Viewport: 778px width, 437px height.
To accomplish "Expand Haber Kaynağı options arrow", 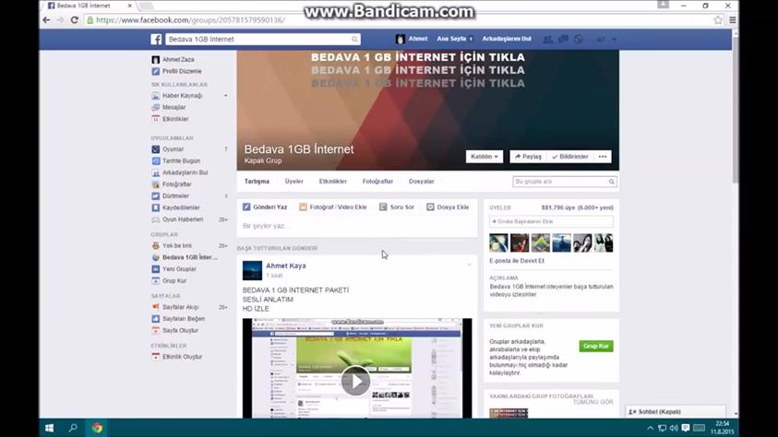I will pyautogui.click(x=226, y=96).
